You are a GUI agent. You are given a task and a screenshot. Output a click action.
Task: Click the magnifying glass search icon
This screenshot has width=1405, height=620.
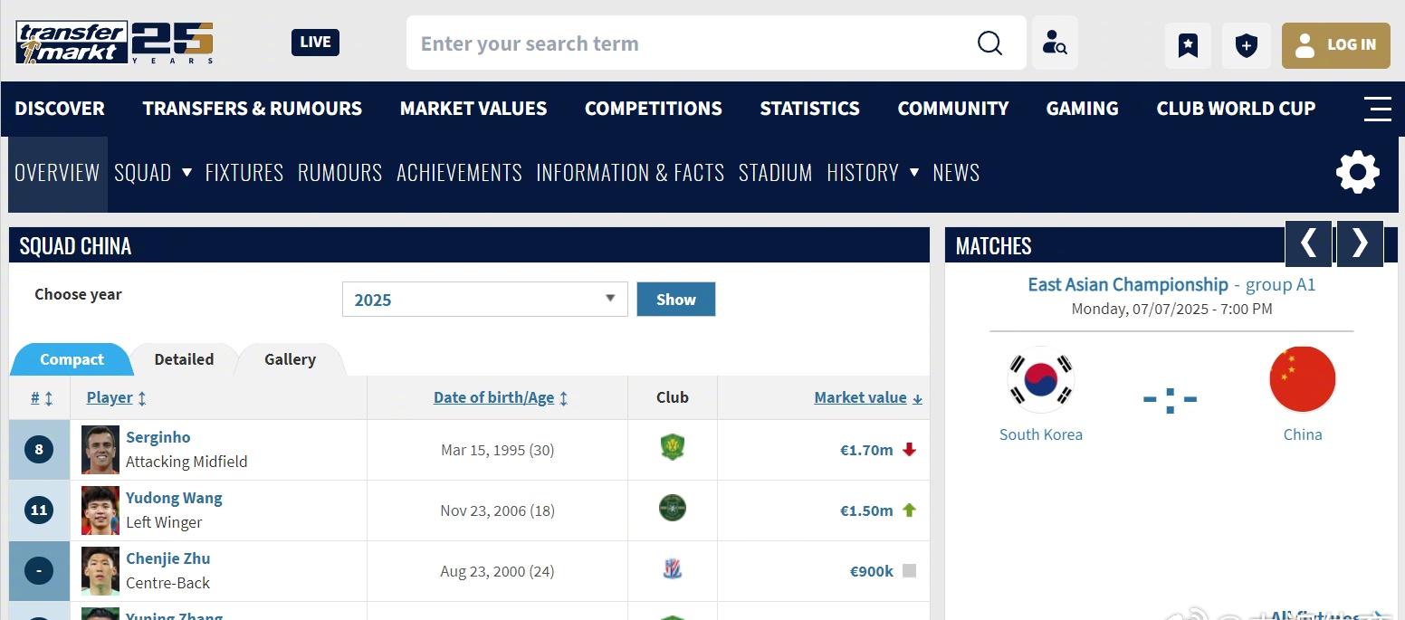point(989,43)
